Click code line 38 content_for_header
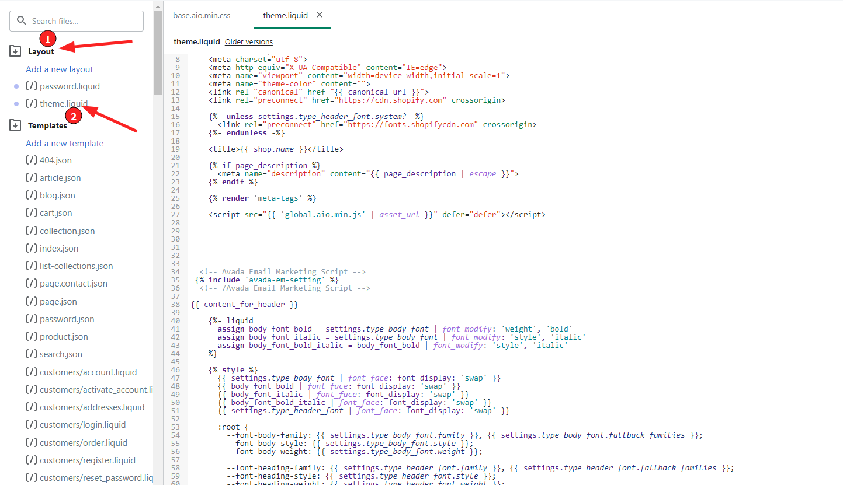This screenshot has height=485, width=843. point(245,304)
